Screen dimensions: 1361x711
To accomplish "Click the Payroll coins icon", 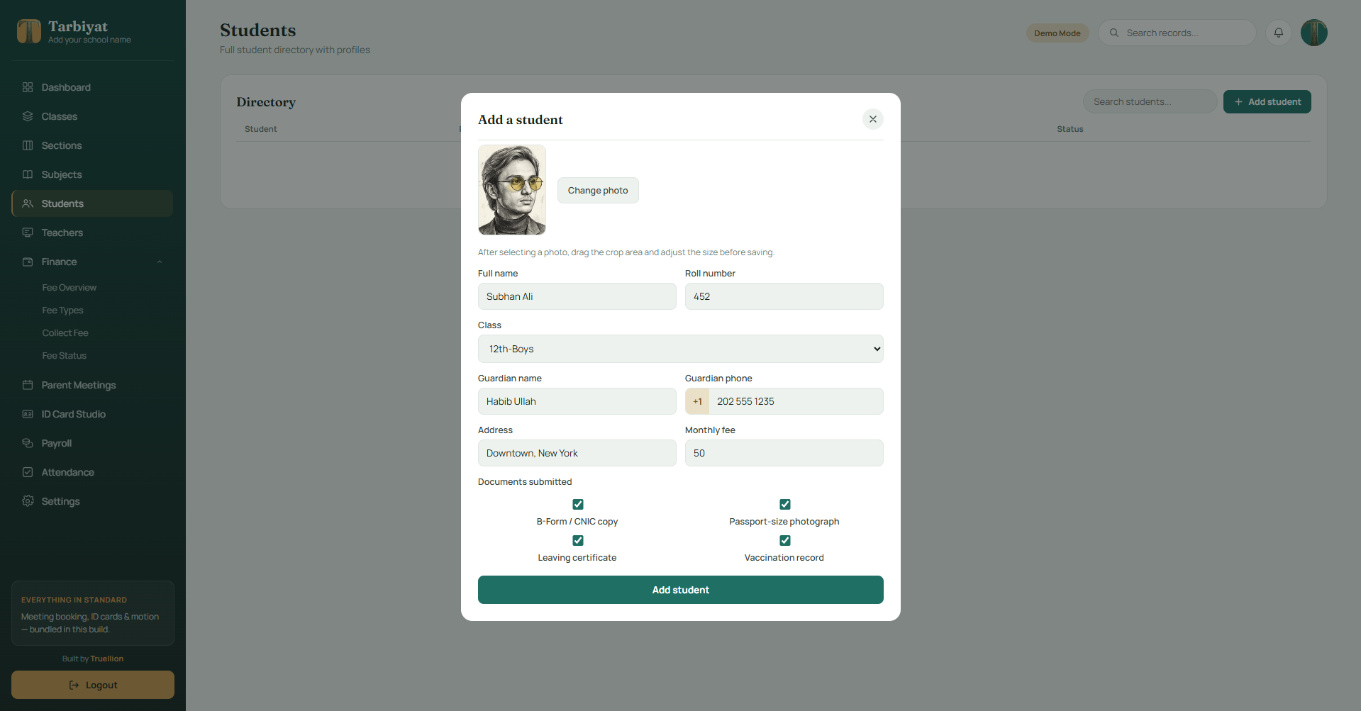I will (x=28, y=443).
